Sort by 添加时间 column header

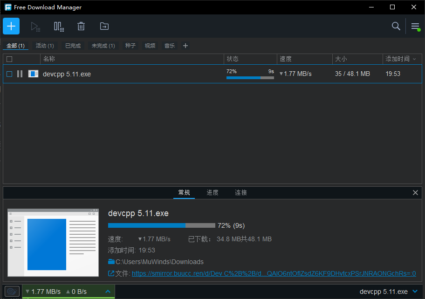tap(397, 59)
